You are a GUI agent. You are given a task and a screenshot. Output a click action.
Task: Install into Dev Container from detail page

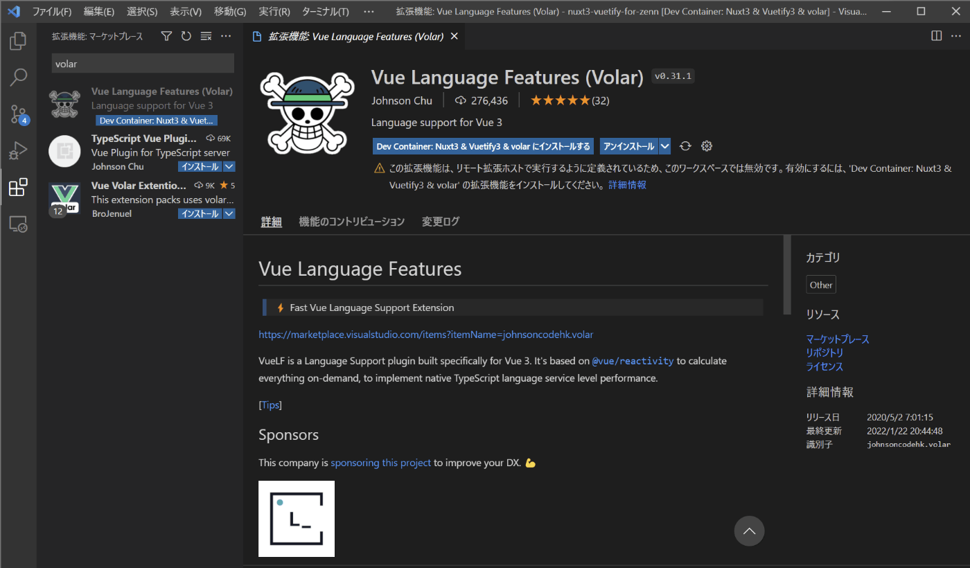pyautogui.click(x=483, y=146)
